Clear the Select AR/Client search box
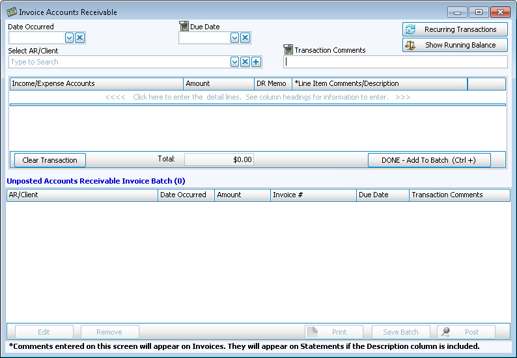 click(x=245, y=62)
